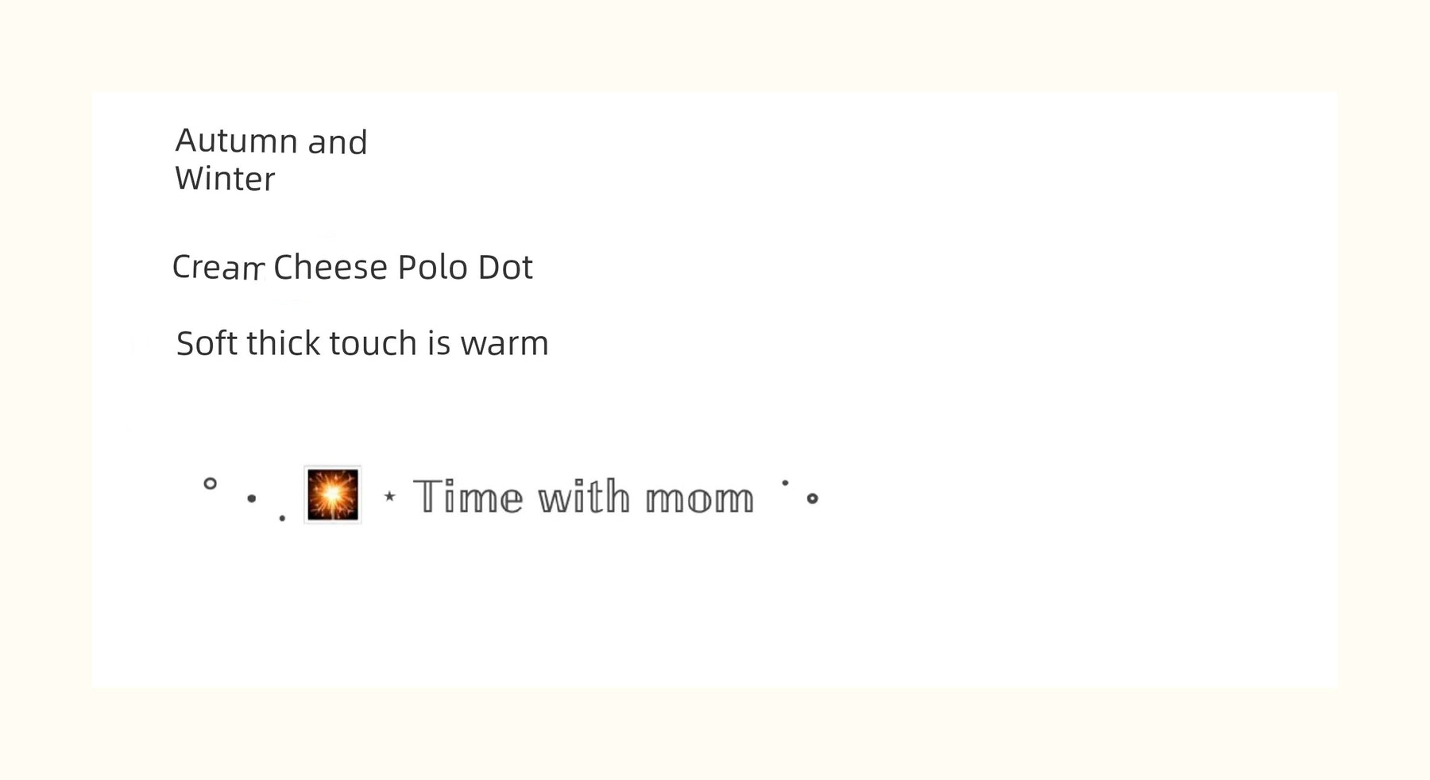Click the outlined word mom

tap(699, 499)
